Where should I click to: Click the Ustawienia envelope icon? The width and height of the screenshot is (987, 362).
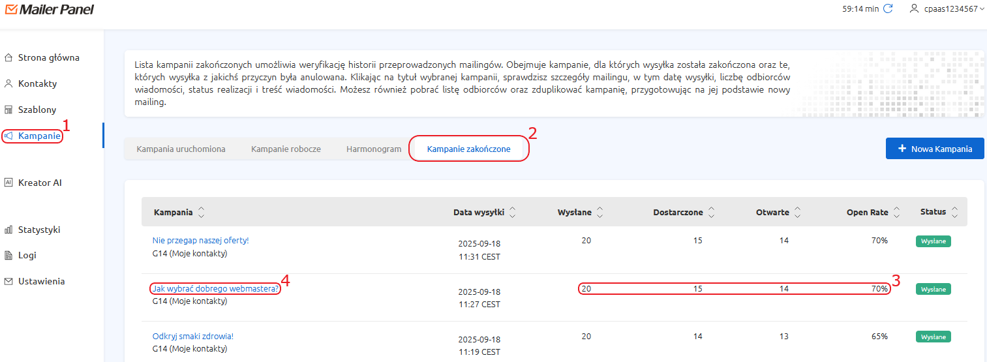8,281
